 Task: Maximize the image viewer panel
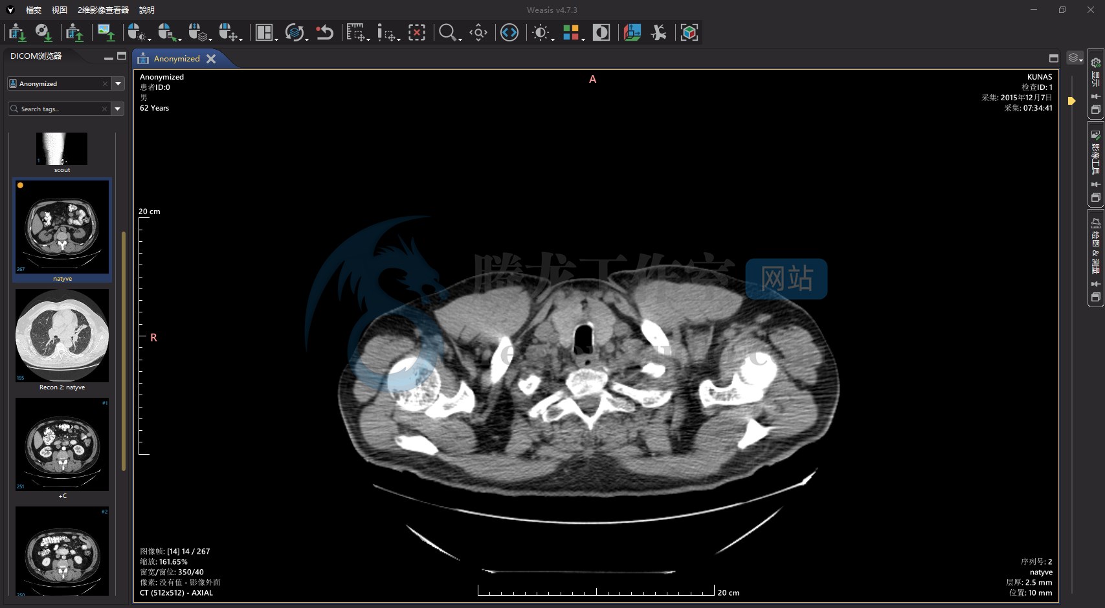click(1054, 58)
